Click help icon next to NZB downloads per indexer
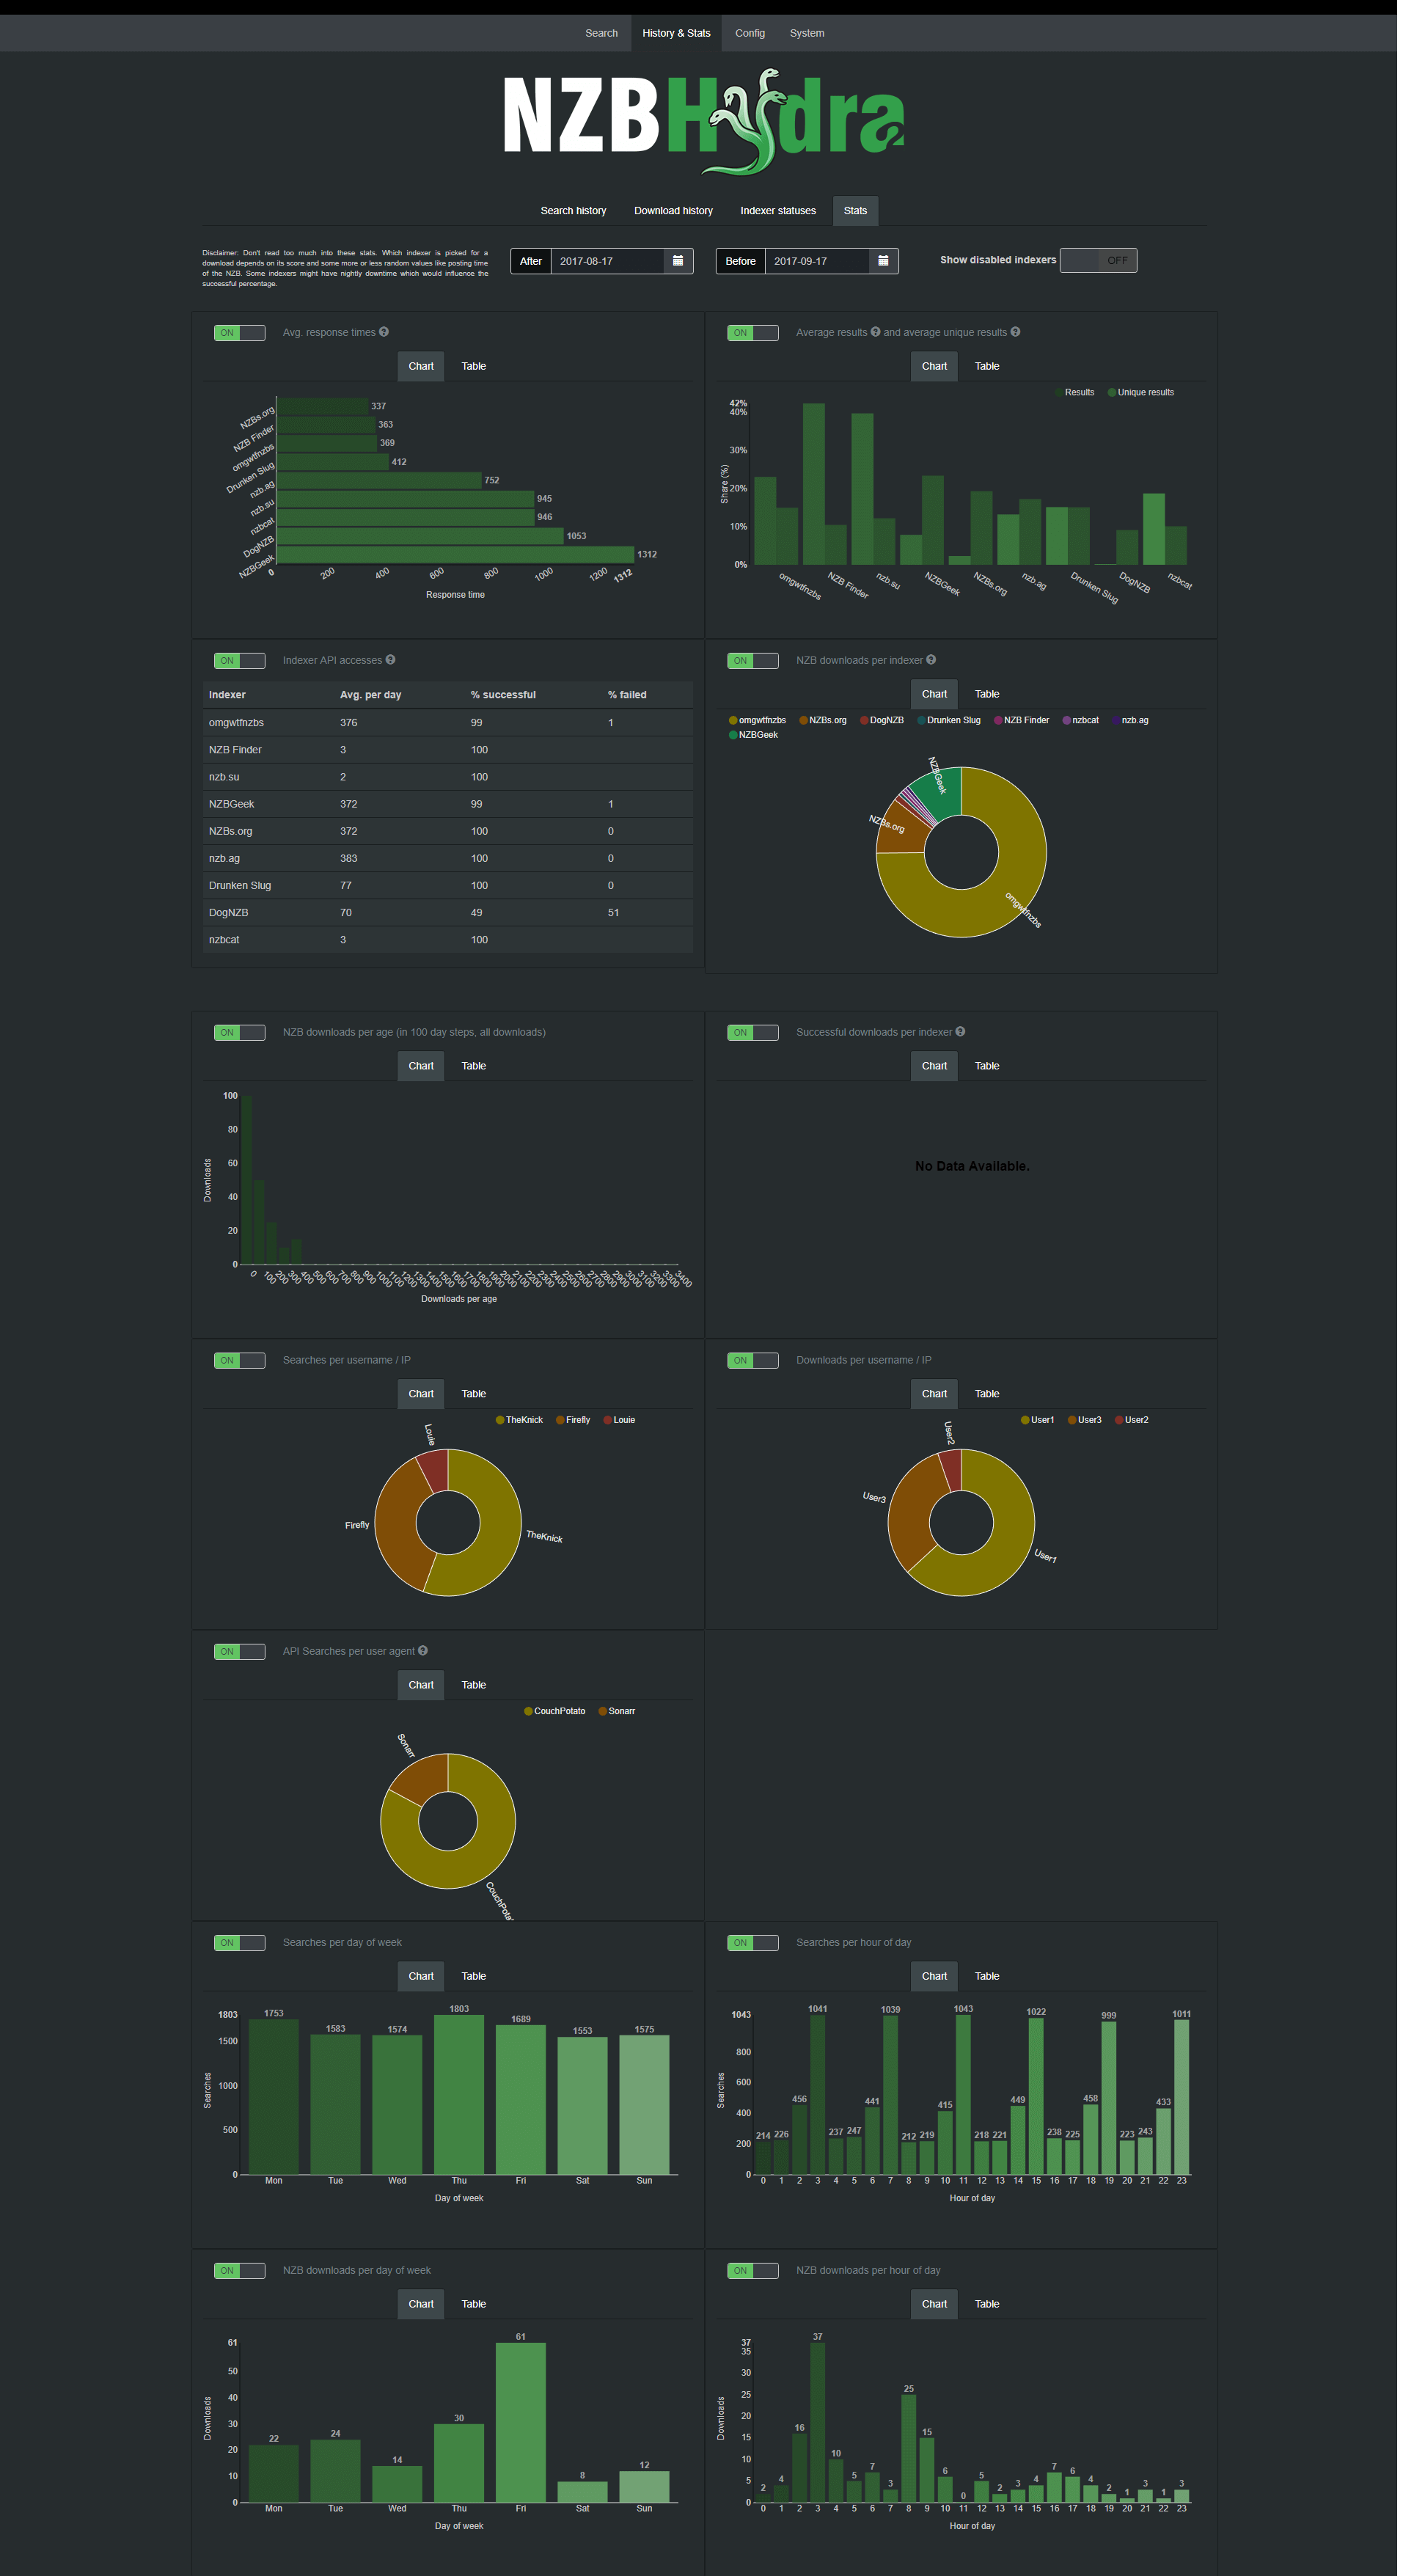Viewport: 1414px width, 2576px height. (931, 660)
